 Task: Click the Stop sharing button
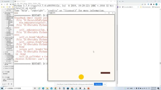(x=98, y=84)
